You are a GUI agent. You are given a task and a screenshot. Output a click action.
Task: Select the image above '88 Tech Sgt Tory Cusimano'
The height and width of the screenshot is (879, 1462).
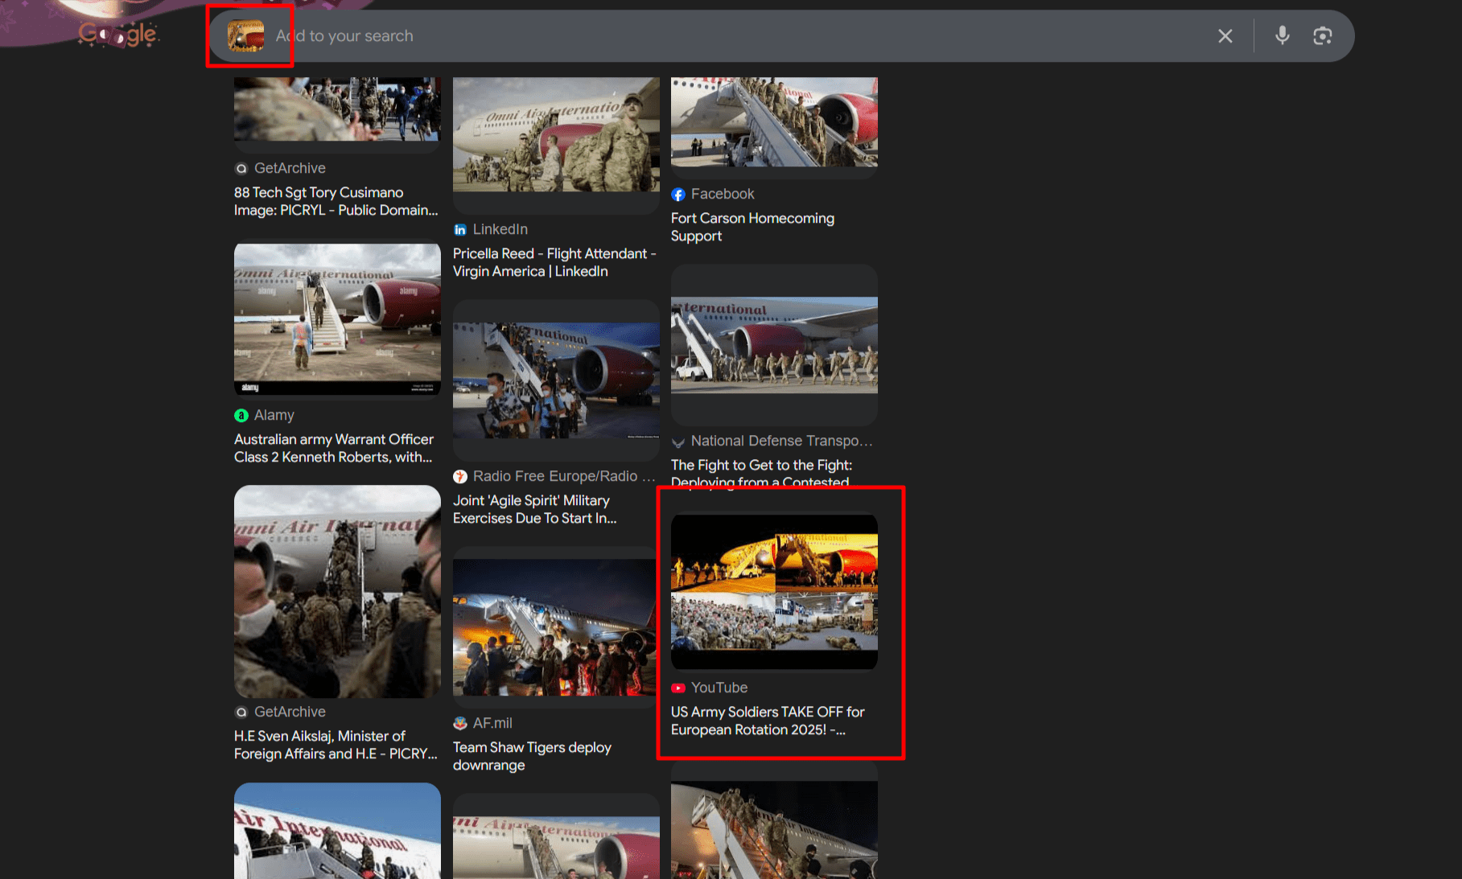(337, 109)
